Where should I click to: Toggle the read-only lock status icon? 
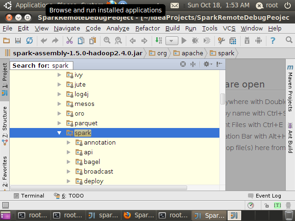click(x=266, y=205)
